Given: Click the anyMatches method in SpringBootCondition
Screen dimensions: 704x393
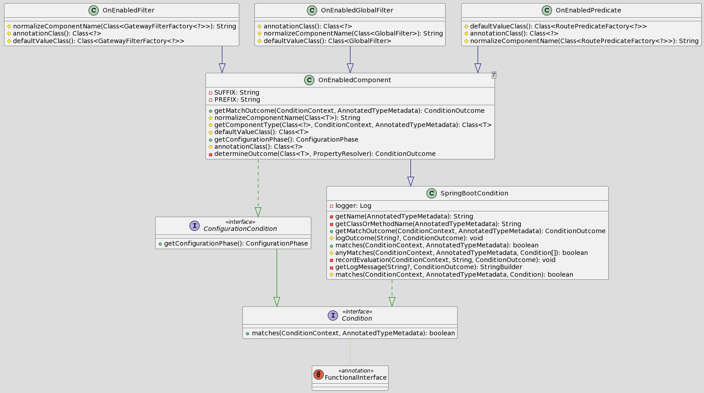Looking at the screenshot, I should 461,253.
